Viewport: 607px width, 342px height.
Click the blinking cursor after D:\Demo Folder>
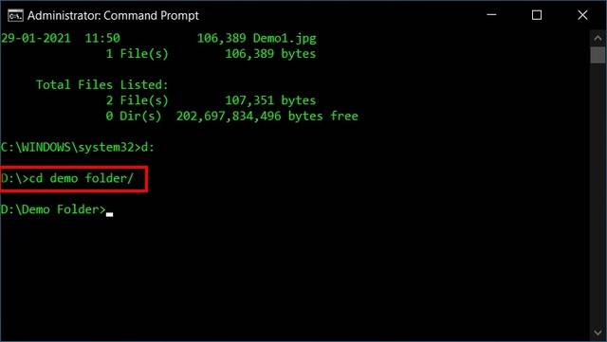(110, 214)
